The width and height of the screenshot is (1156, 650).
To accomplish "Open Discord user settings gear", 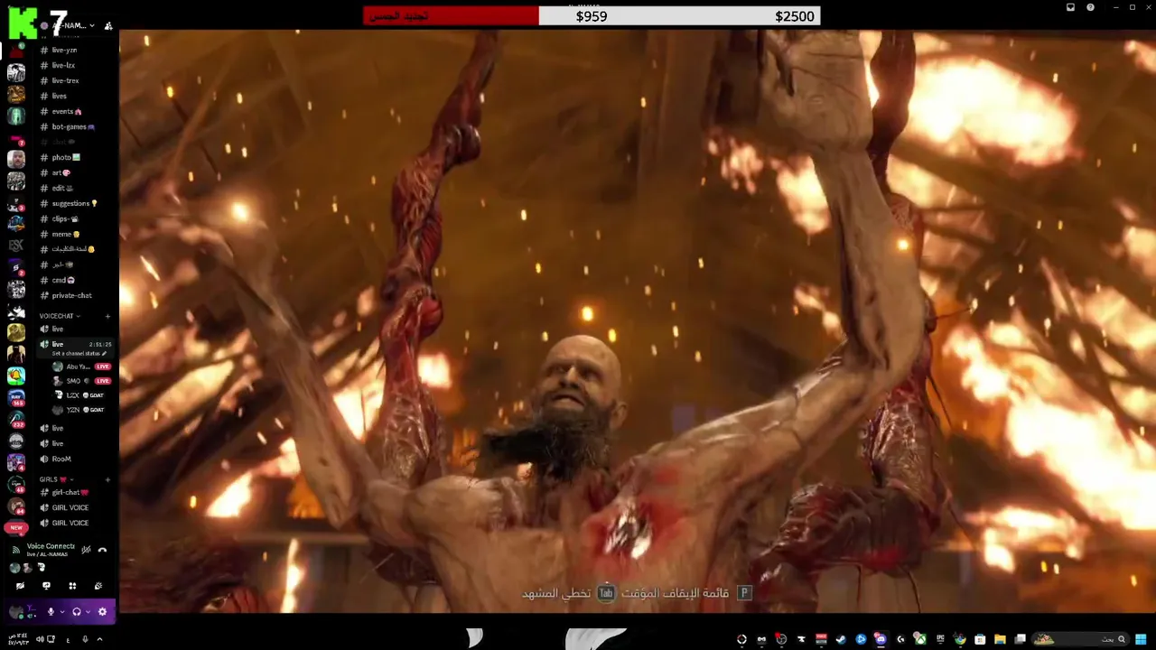I will (x=102, y=612).
